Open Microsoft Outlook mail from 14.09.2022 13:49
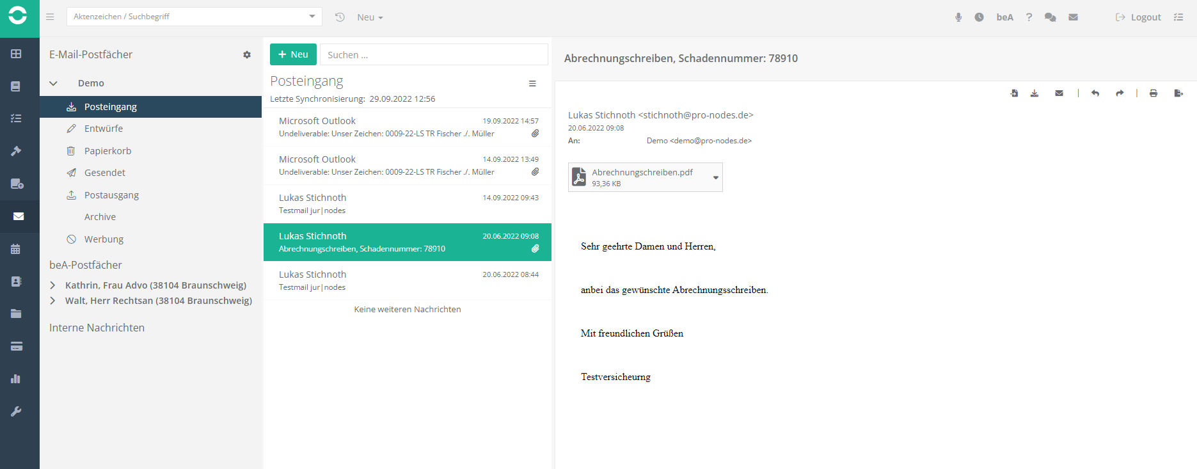This screenshot has height=469, width=1197. [408, 166]
